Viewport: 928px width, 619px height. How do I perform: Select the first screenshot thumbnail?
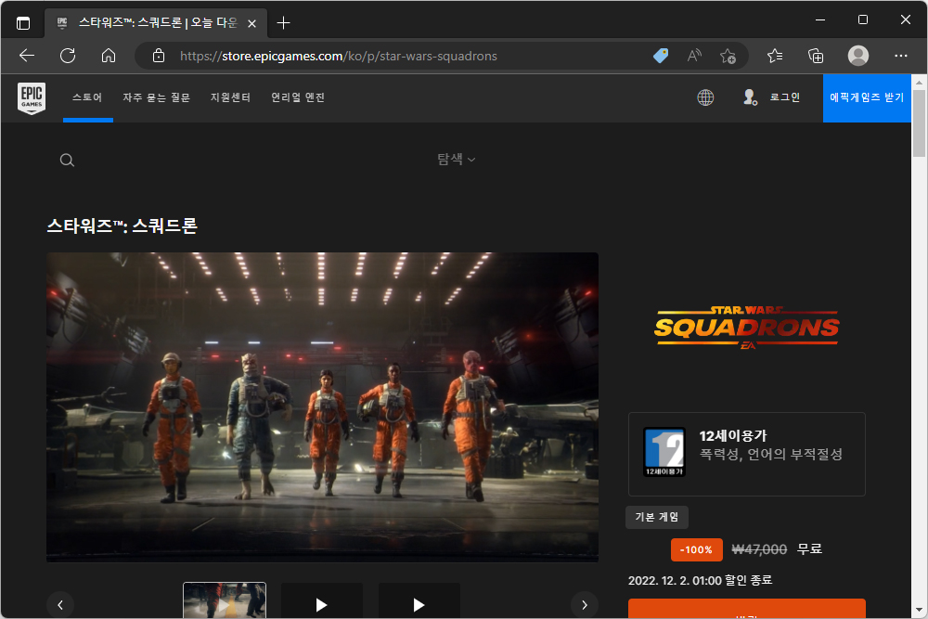[225, 600]
